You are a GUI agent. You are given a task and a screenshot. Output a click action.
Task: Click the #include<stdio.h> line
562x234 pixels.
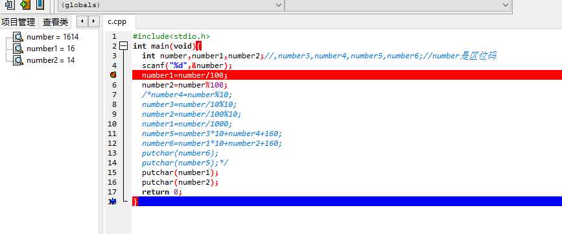pyautogui.click(x=171, y=36)
